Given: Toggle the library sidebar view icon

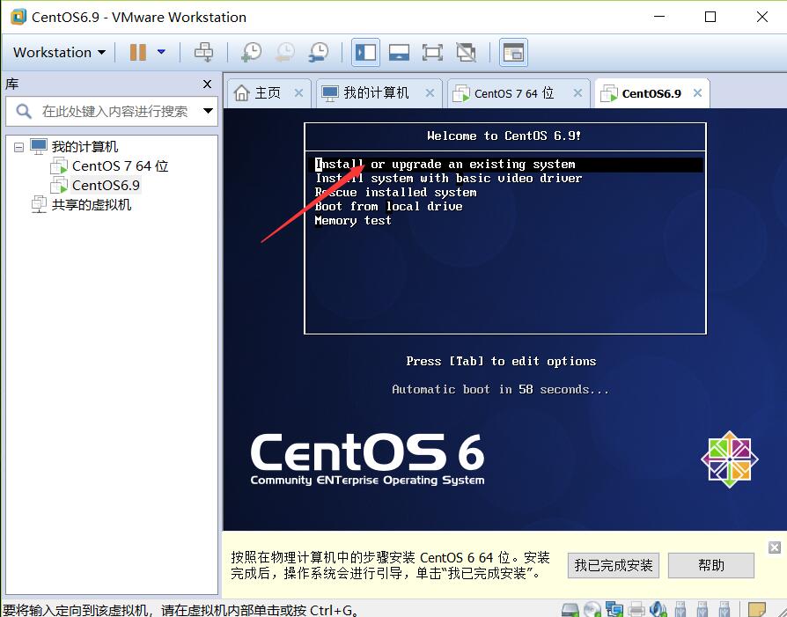Looking at the screenshot, I should point(365,52).
